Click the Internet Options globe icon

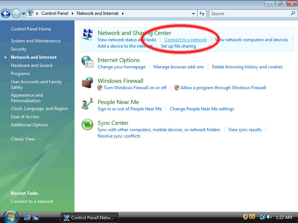click(88, 62)
